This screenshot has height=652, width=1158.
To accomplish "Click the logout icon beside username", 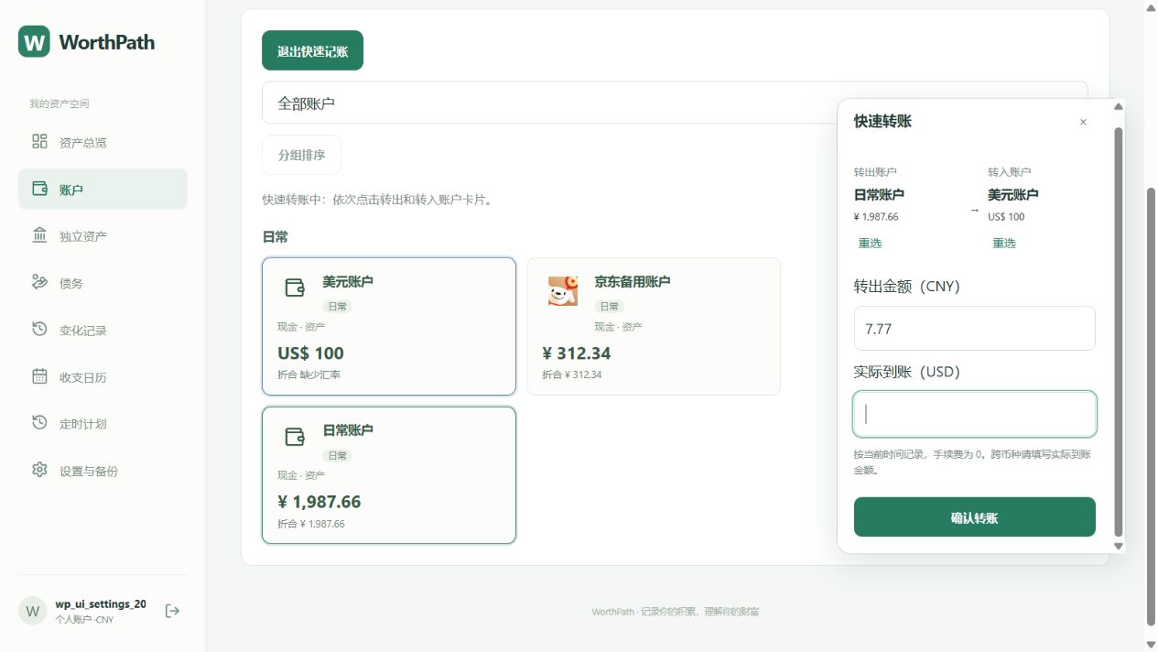I will (x=172, y=611).
